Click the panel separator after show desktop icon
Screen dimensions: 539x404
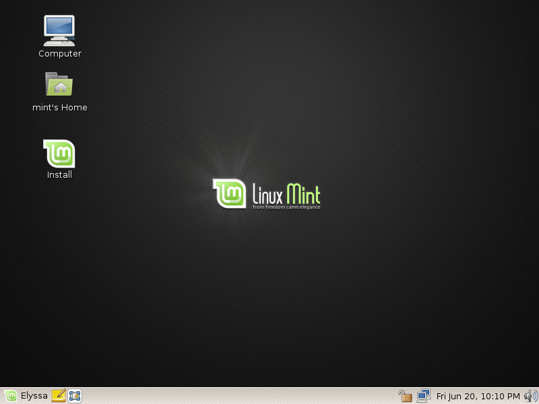(x=86, y=396)
